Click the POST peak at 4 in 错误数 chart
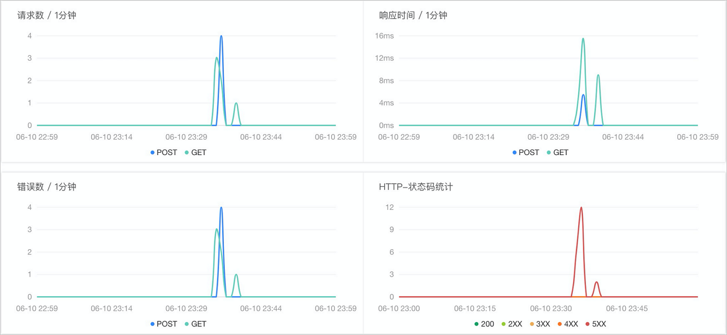Screen dimensions: 727x335 pos(221,208)
